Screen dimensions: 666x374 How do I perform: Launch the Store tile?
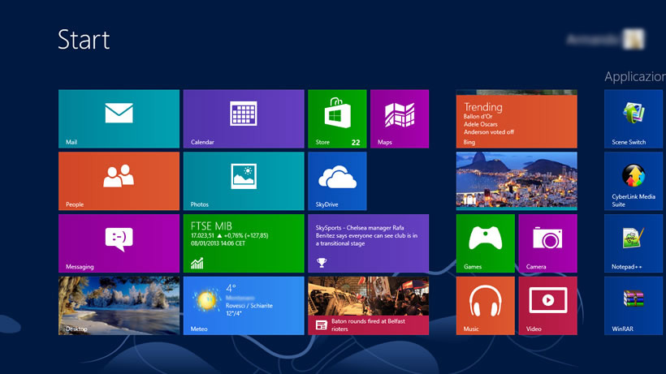pyautogui.click(x=337, y=118)
